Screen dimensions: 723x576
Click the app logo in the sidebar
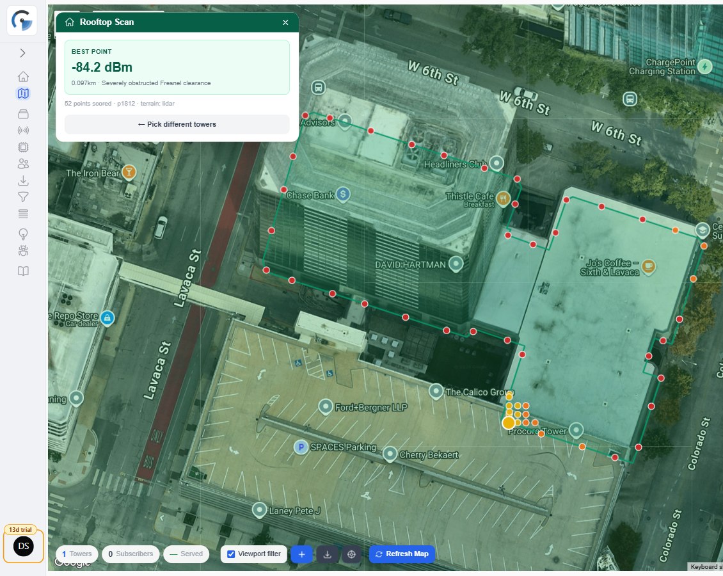22,20
